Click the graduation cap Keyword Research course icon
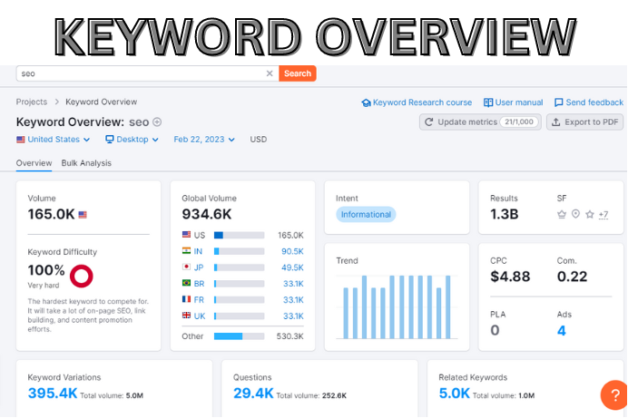This screenshot has height=418, width=628. click(366, 102)
